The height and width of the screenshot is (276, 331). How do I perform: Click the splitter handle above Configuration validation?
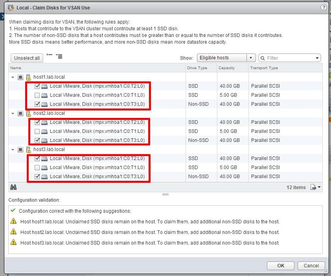click(165, 194)
